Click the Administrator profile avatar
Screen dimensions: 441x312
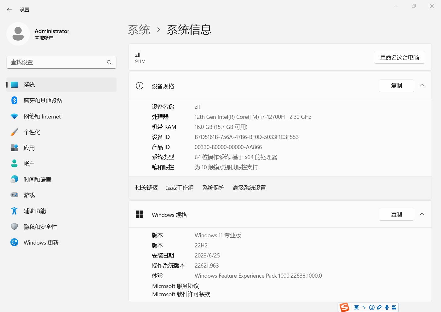pyautogui.click(x=18, y=34)
